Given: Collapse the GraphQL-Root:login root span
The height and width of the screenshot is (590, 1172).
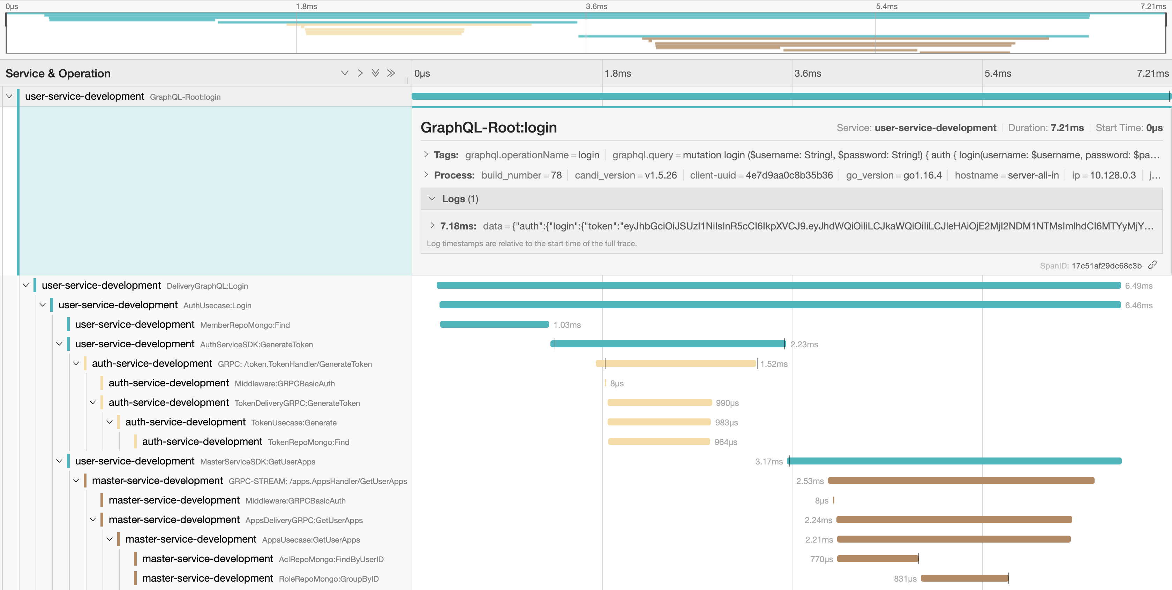Looking at the screenshot, I should pyautogui.click(x=9, y=97).
